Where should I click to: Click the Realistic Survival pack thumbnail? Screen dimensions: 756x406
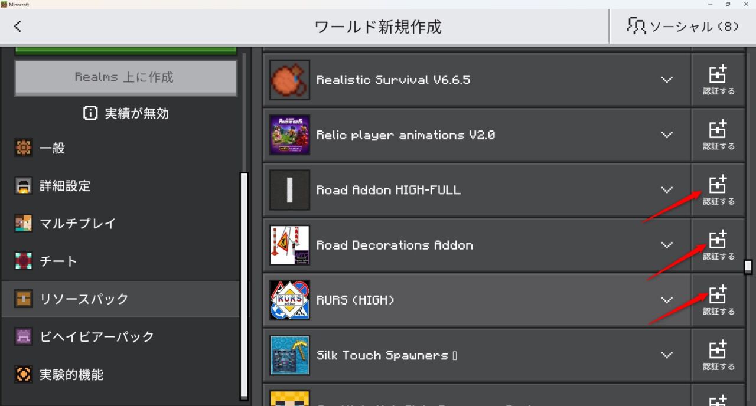[289, 80]
